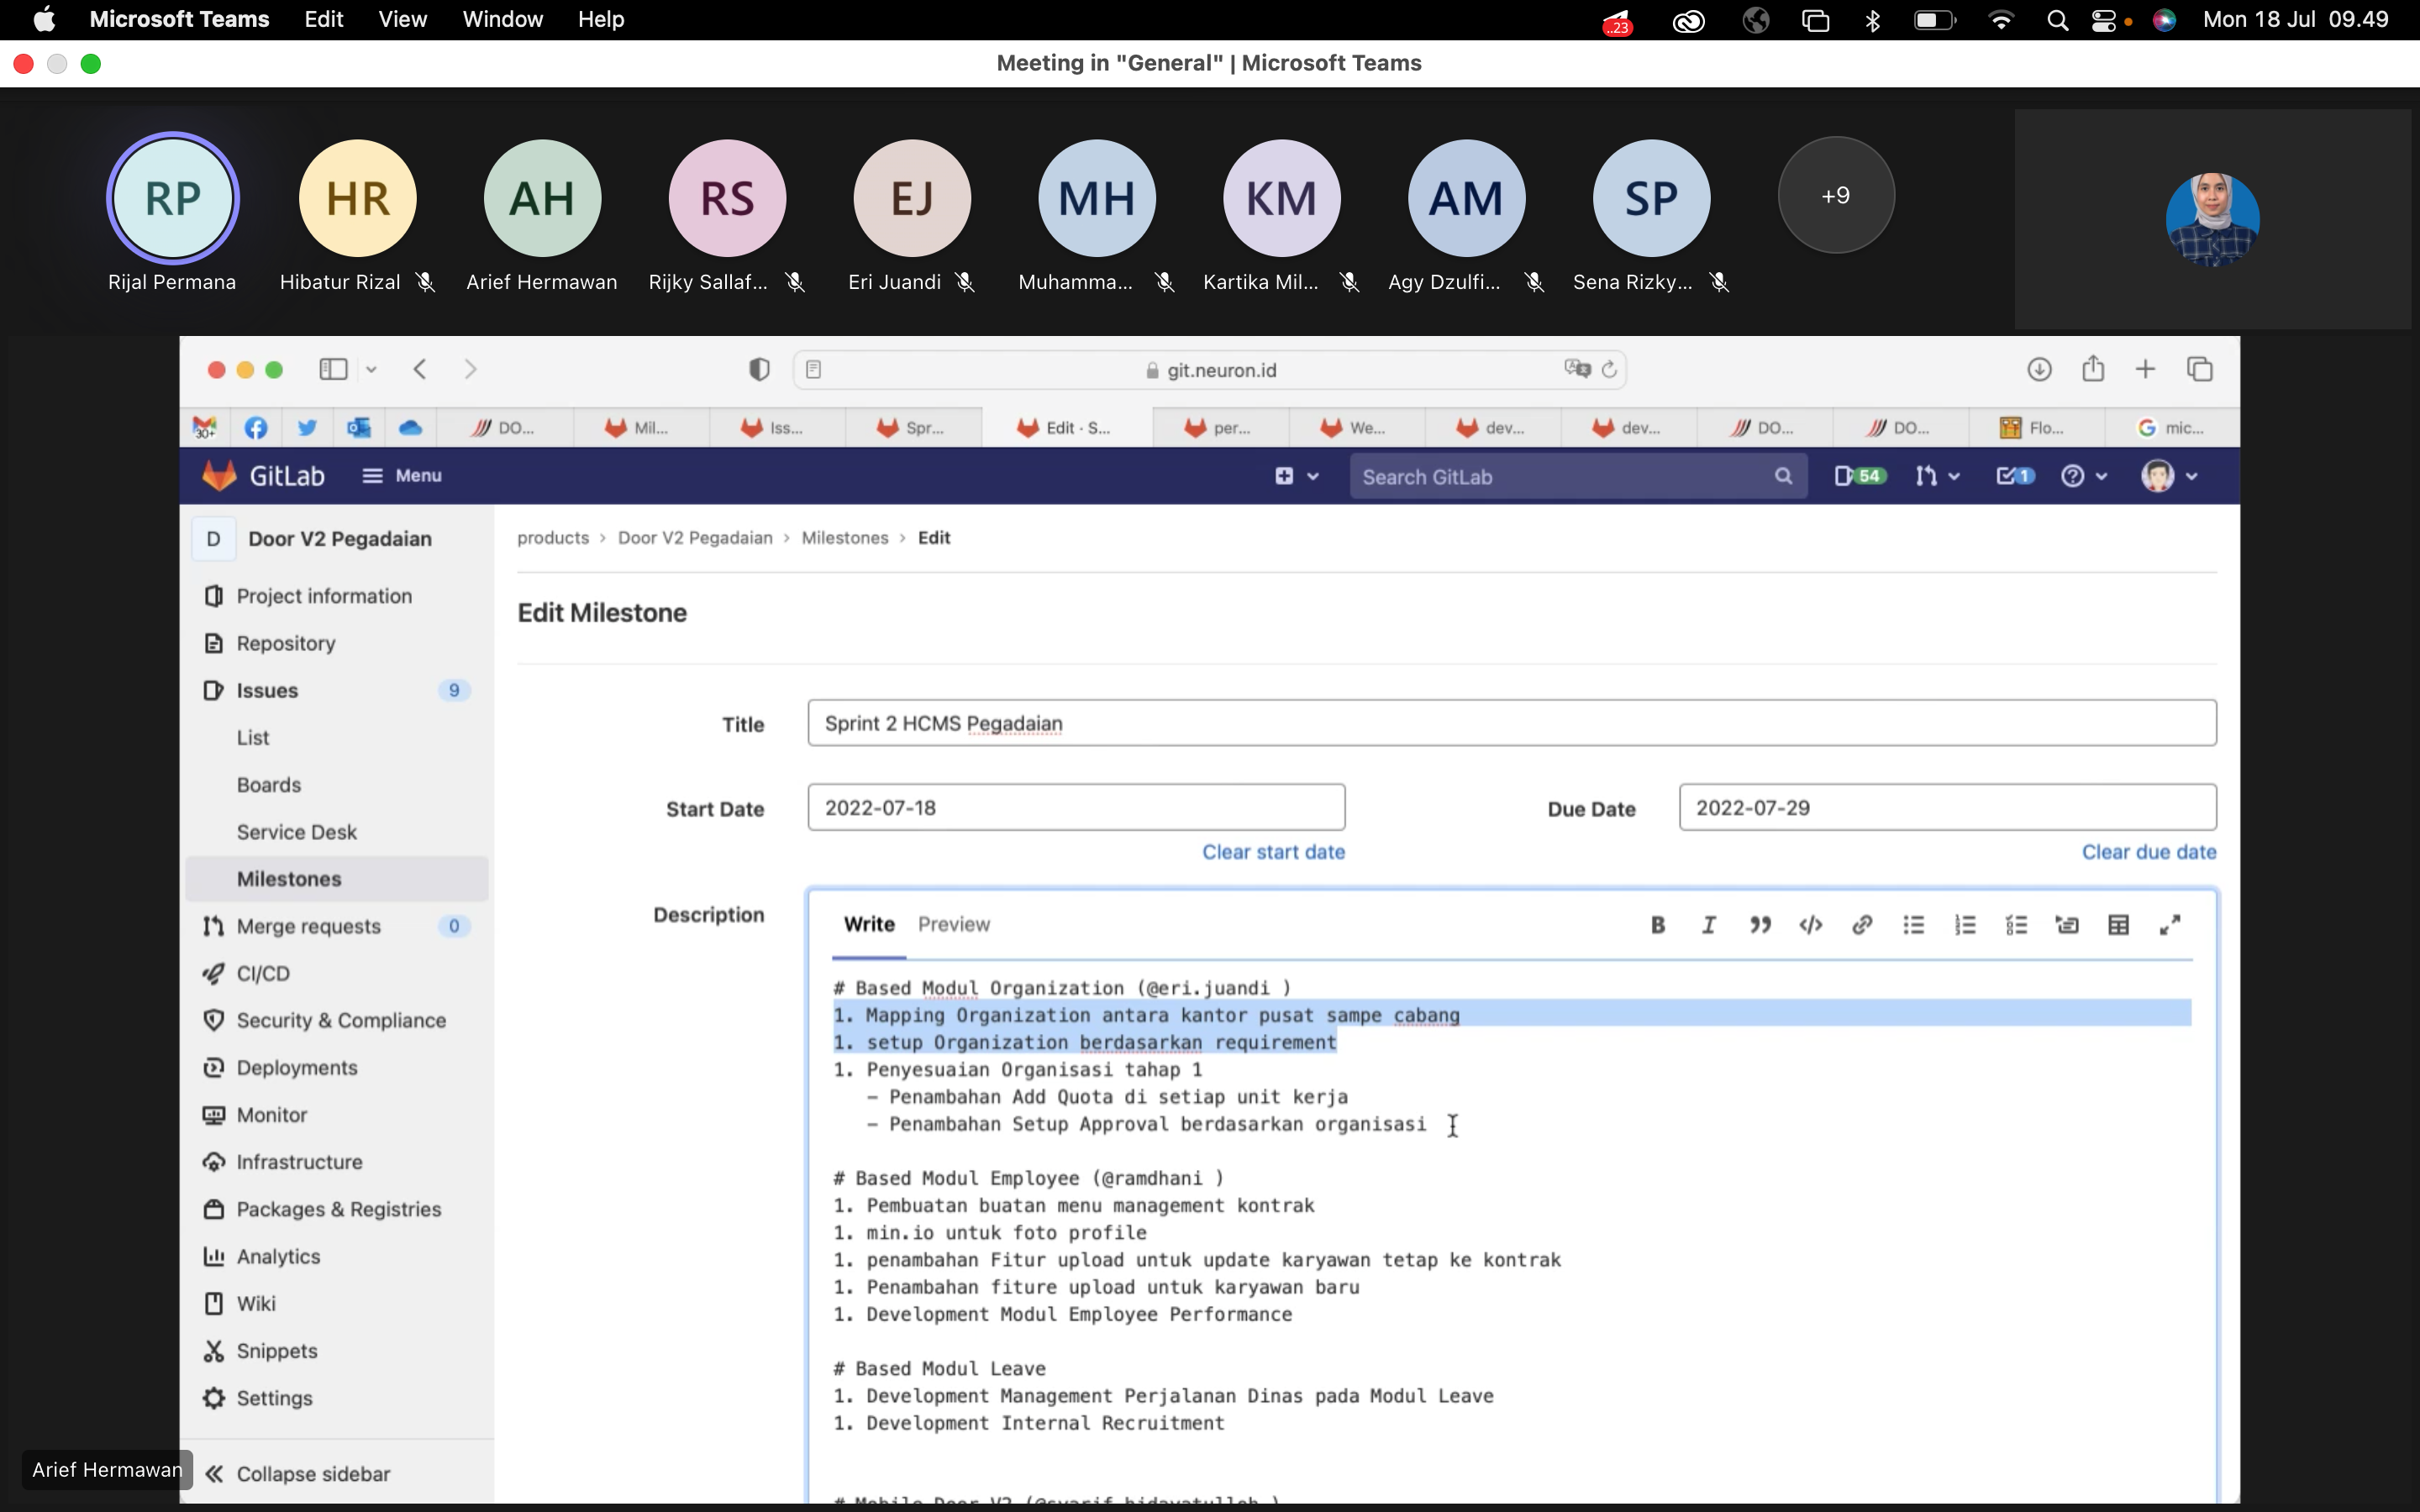Select Rijal Permana participant avatar
This screenshot has width=2420, height=1512.
coord(172,197)
